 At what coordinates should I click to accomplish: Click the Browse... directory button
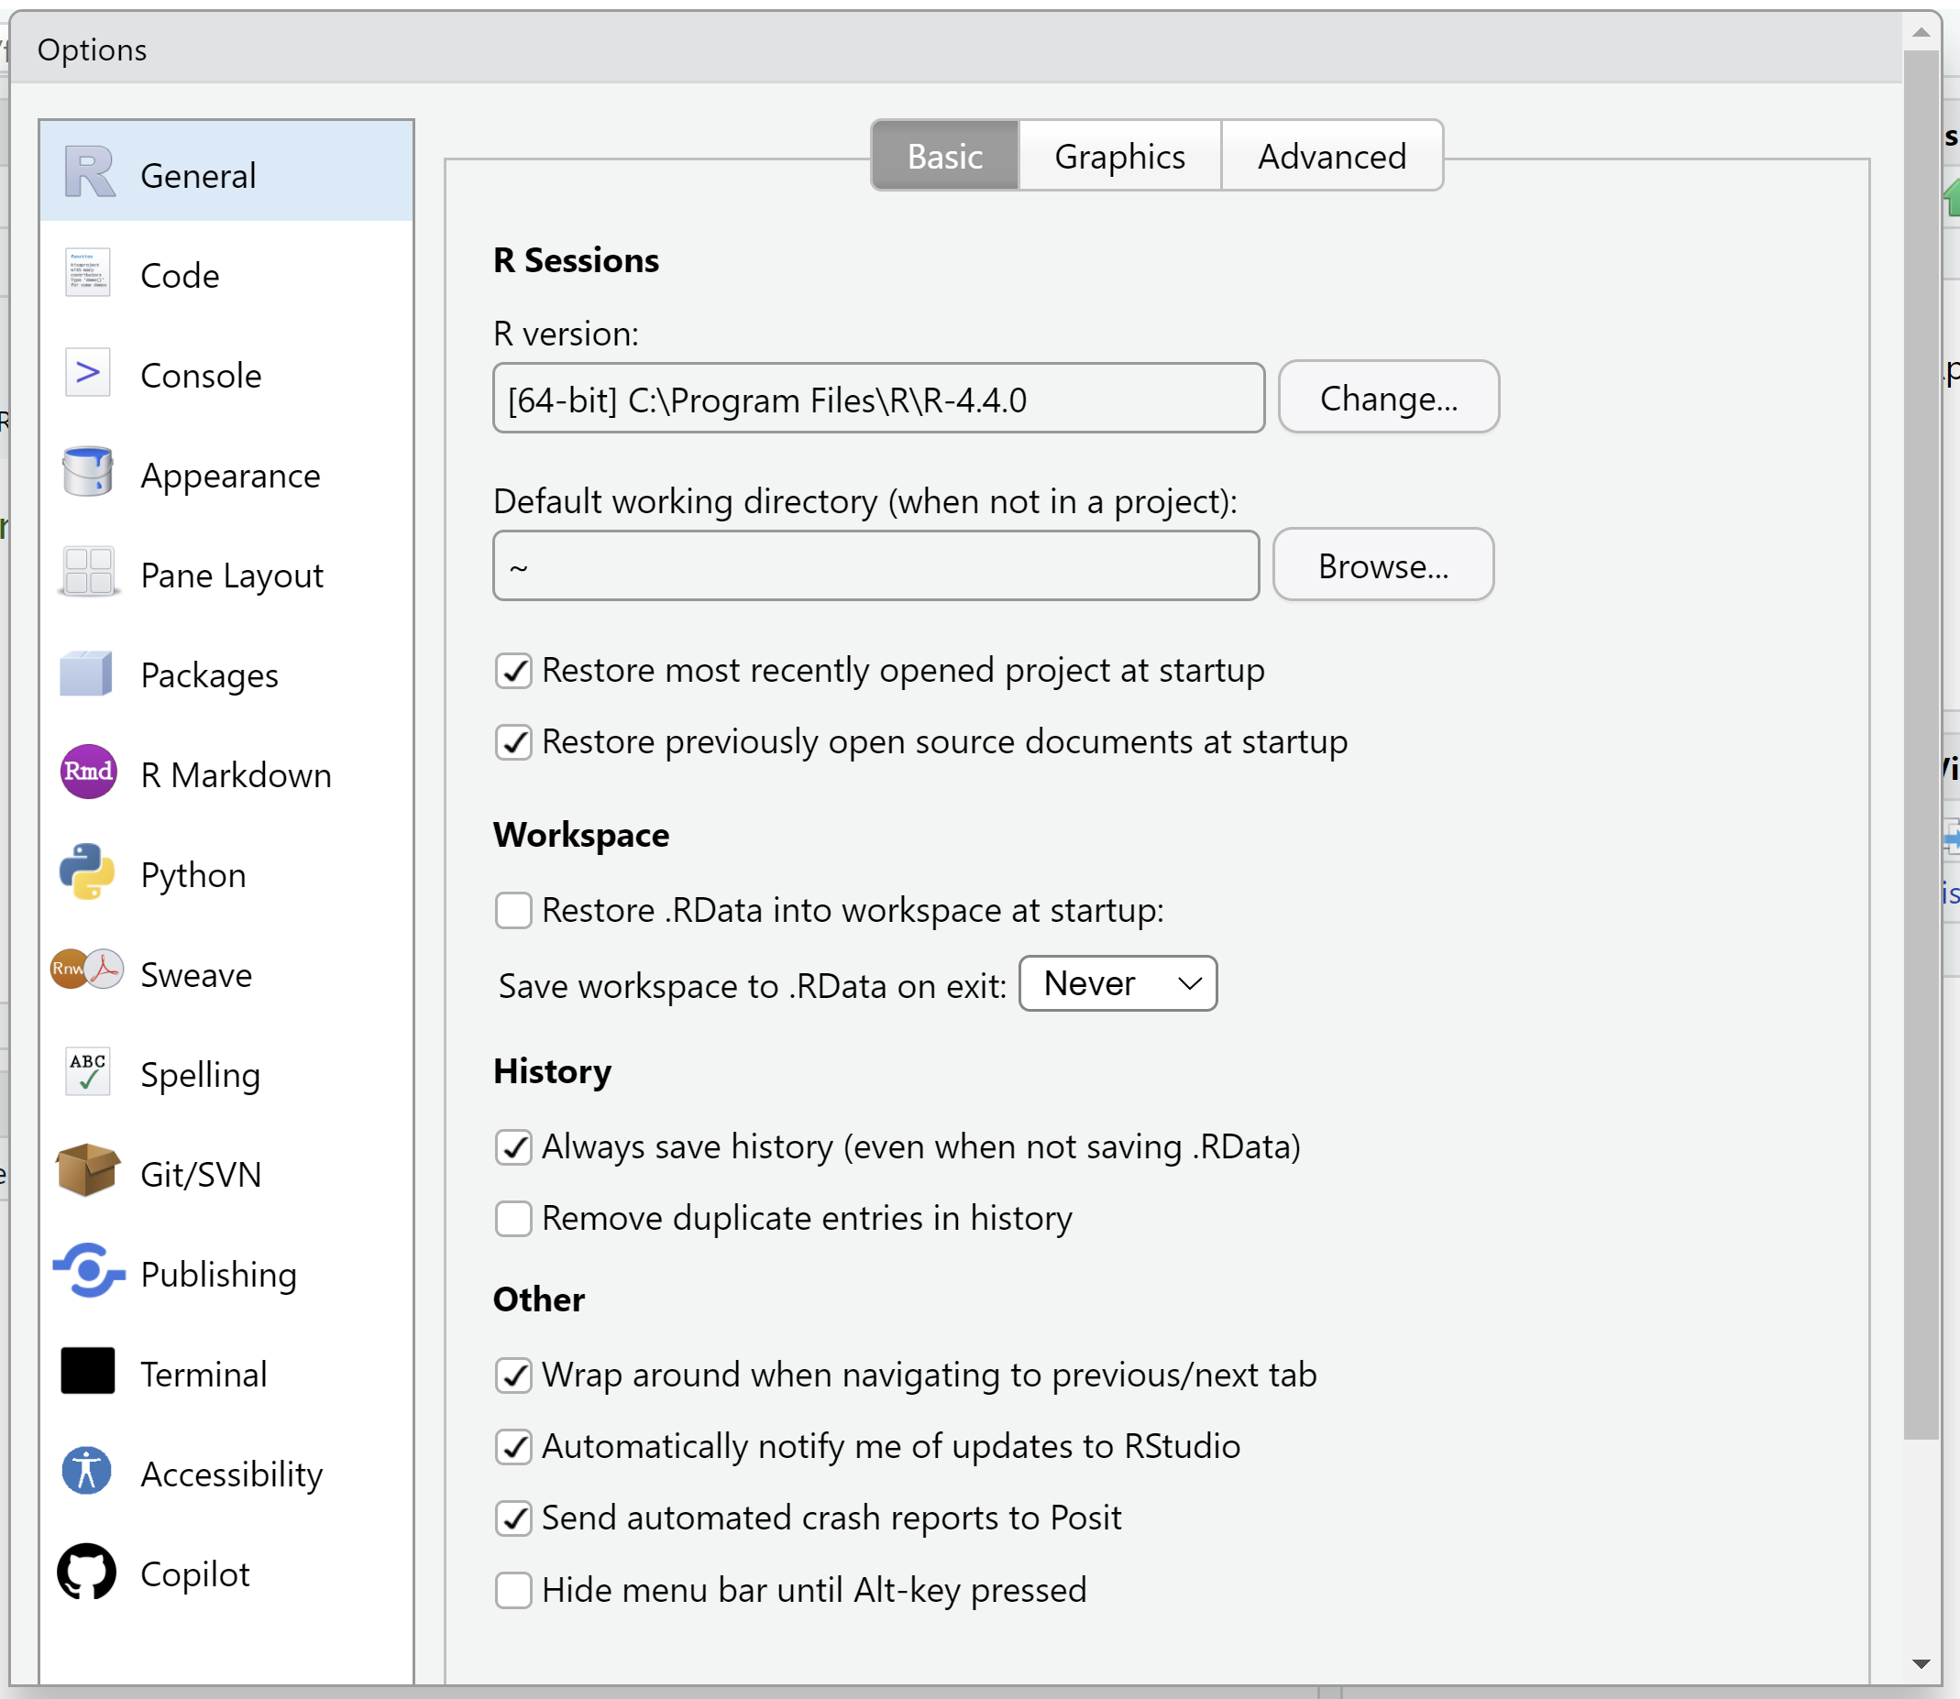coord(1382,566)
